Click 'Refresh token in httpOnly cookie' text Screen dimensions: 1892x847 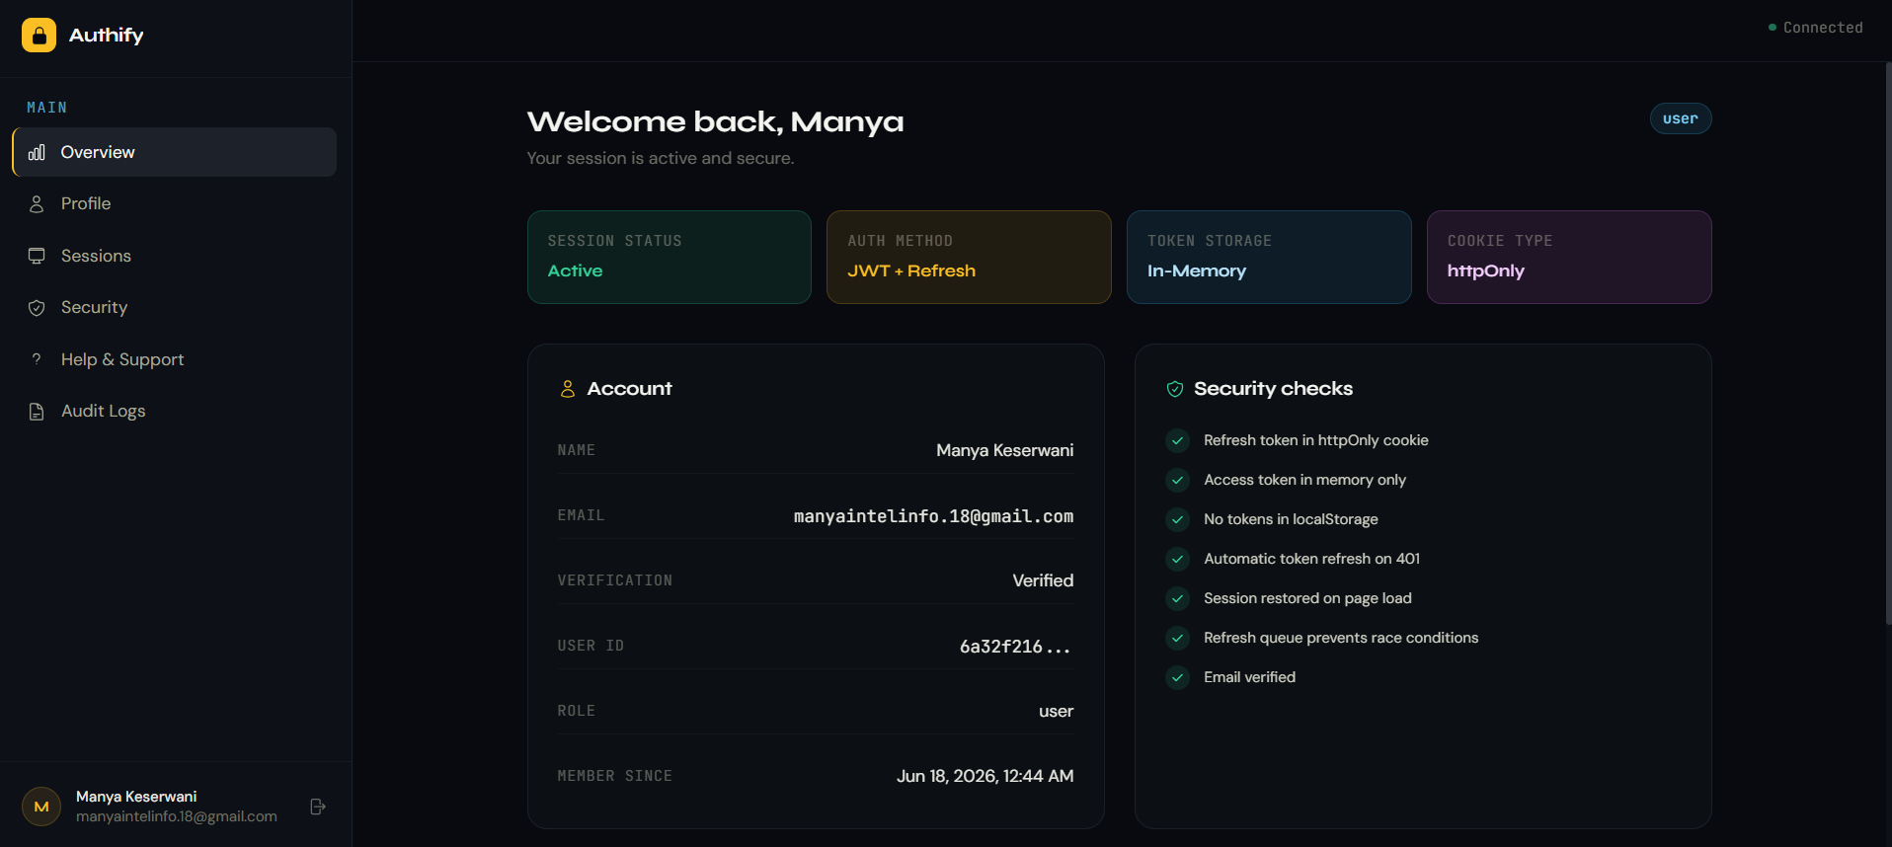[x=1315, y=440]
